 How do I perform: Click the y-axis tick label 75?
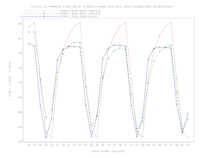coord(20,68)
